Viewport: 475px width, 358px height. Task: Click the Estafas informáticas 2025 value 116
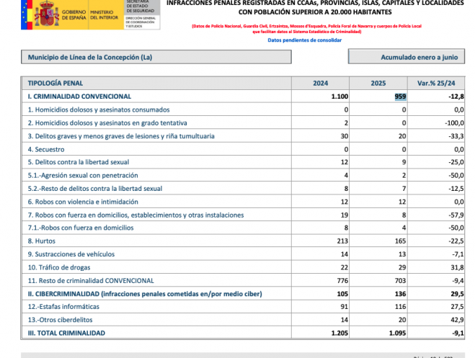click(x=400, y=307)
